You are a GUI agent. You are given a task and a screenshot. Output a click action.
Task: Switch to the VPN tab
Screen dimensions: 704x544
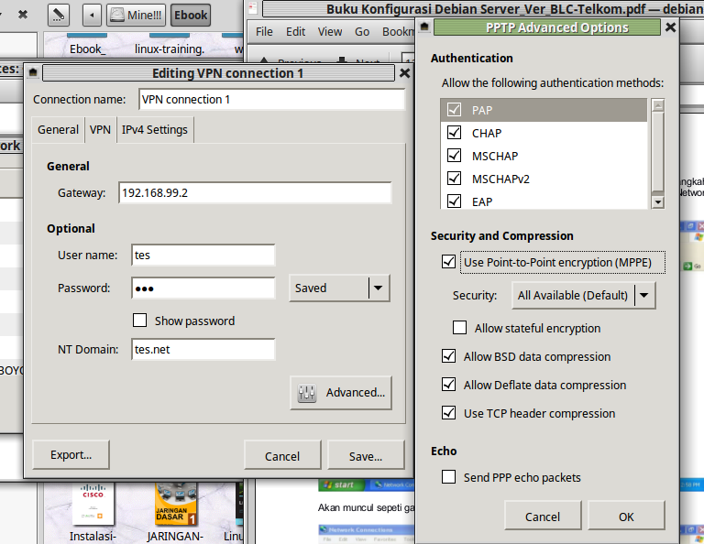[100, 130]
